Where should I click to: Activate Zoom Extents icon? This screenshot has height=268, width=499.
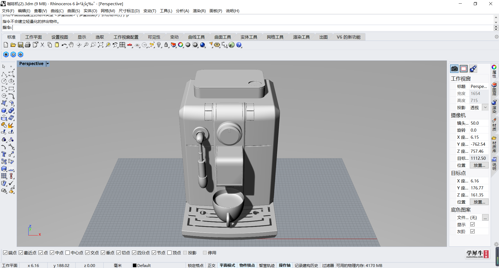click(101, 45)
